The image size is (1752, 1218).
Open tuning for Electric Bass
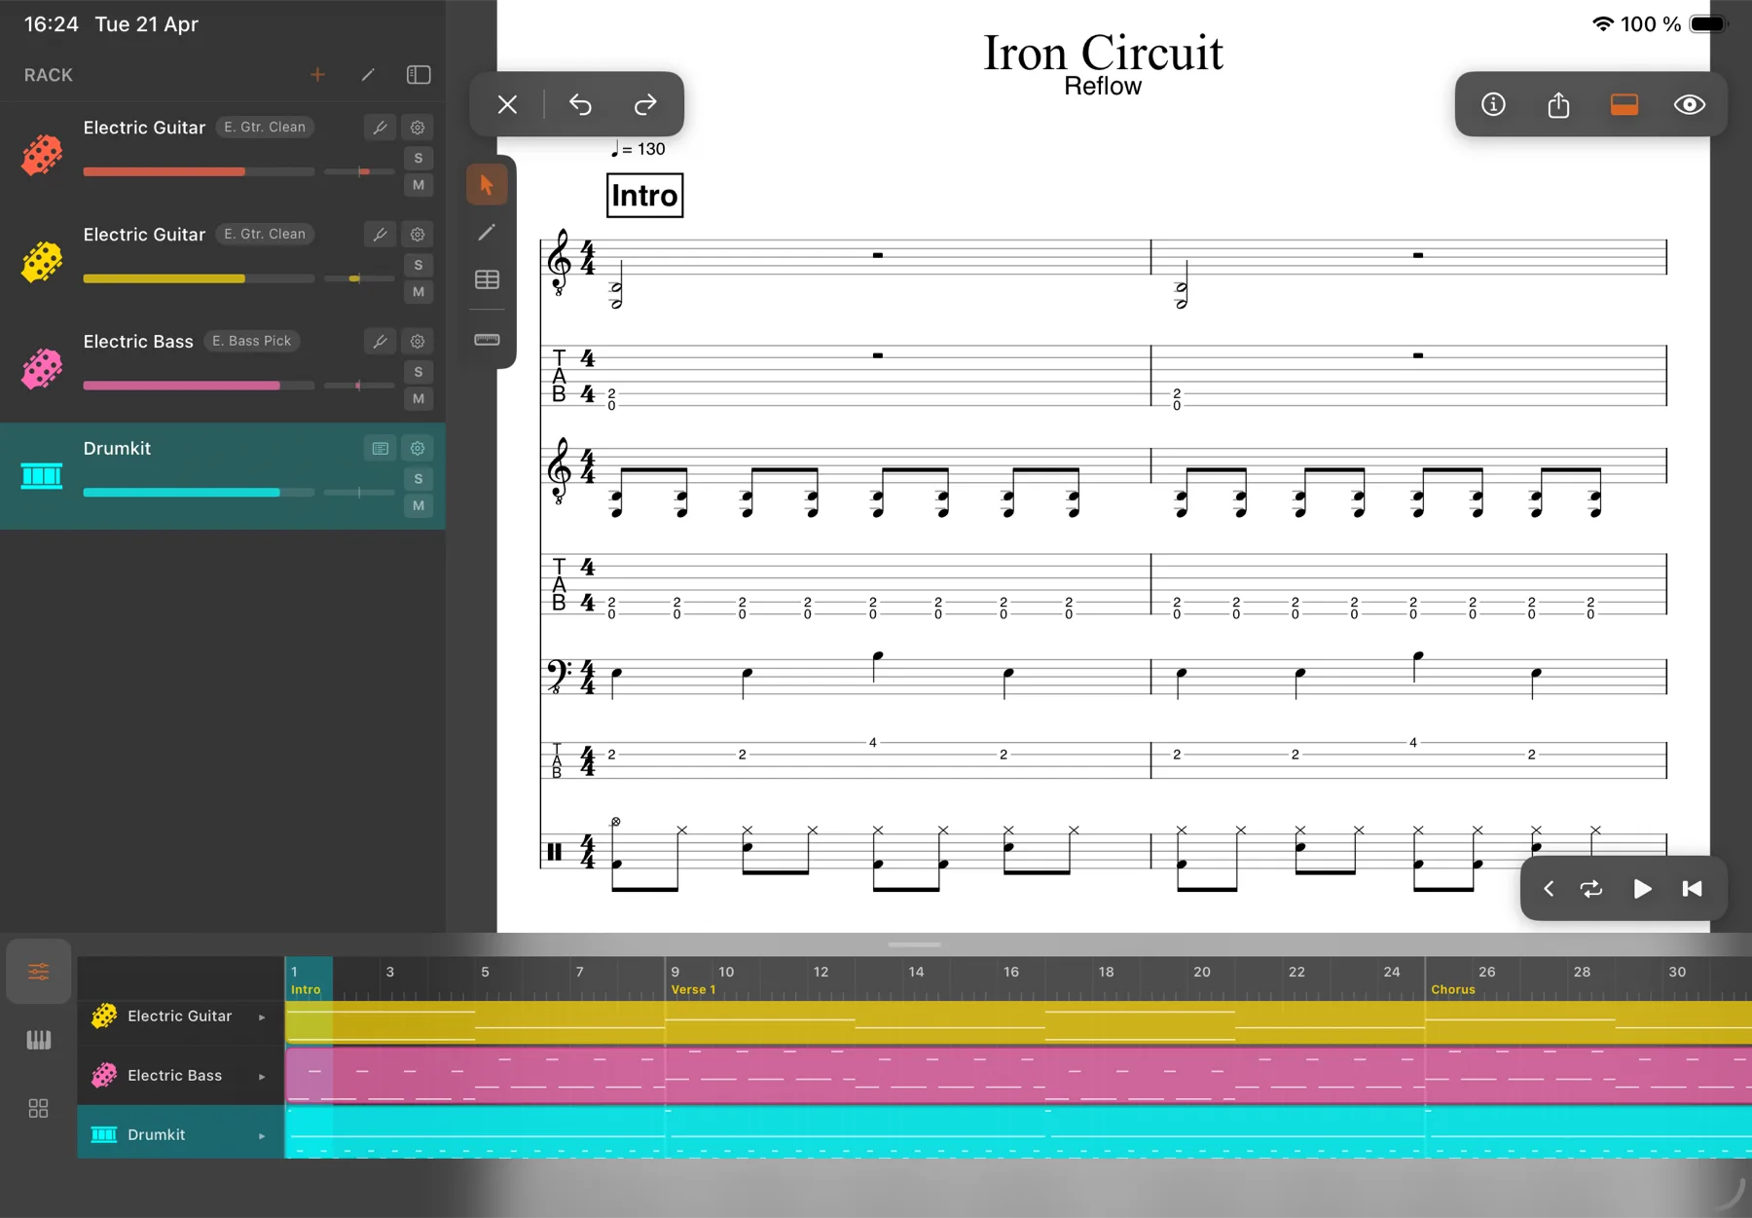tap(380, 342)
